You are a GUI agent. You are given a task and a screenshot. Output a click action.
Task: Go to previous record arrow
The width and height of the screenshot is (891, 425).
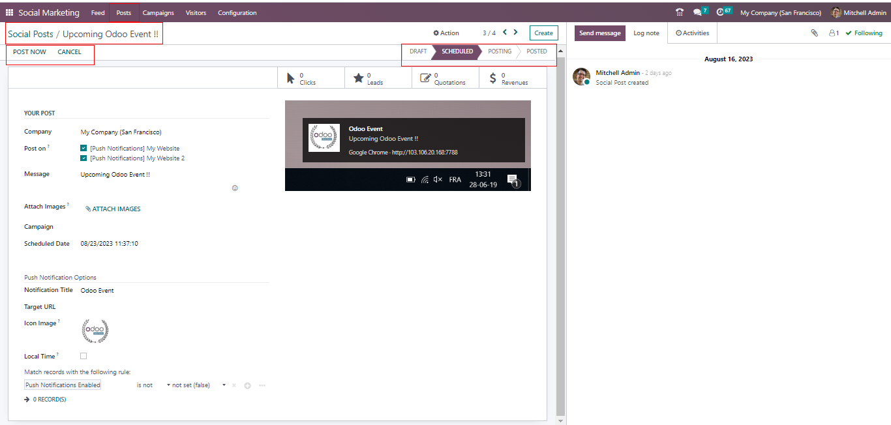point(505,33)
